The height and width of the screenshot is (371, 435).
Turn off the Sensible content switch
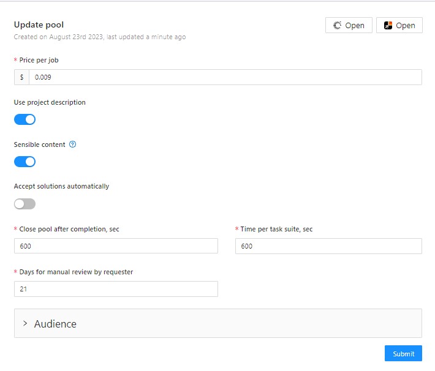tap(25, 162)
